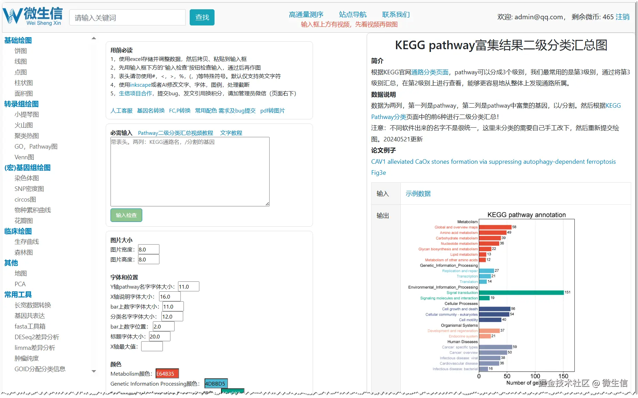Screen dimensions: 638x398
Task: Select PCA in the sidebar
Action: point(20,284)
